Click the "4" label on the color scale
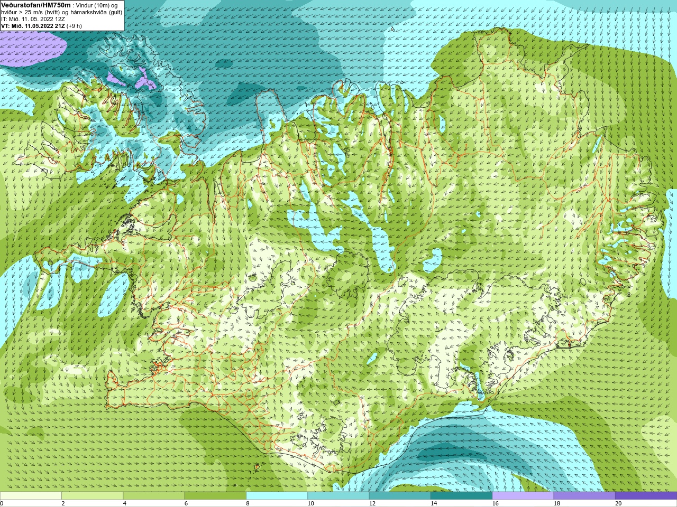Image resolution: width=677 pixels, height=507 pixels. click(124, 503)
